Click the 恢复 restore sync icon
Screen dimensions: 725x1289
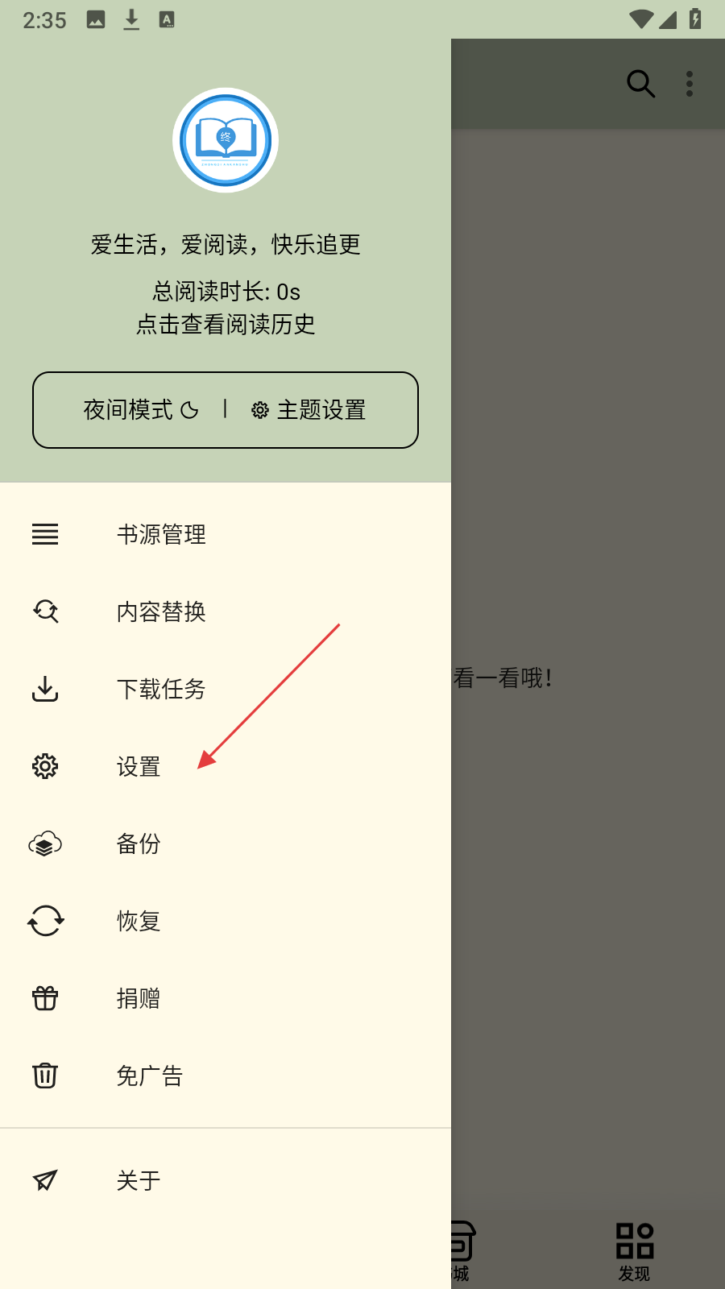[45, 921]
